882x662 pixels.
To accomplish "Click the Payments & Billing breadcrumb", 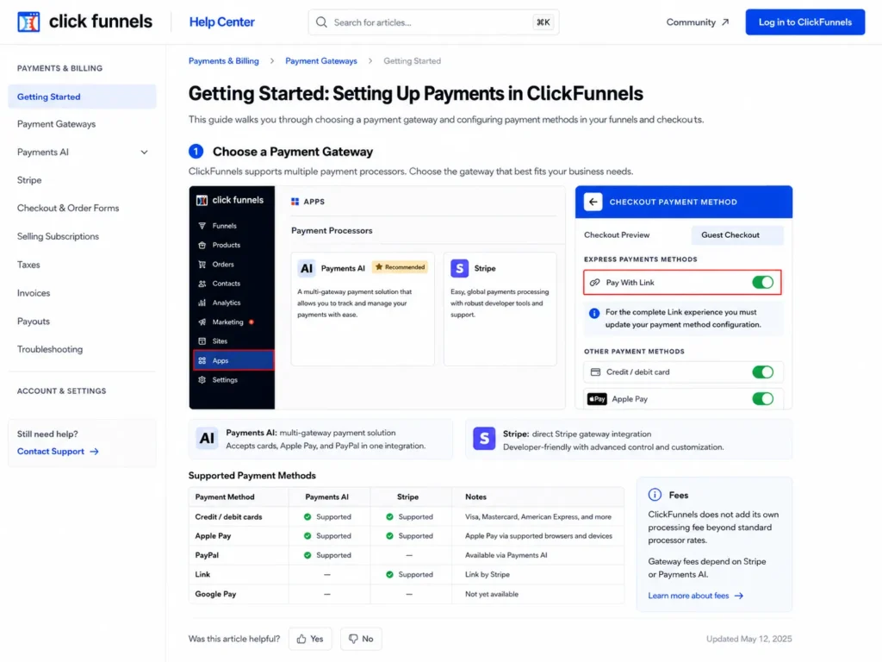I will pyautogui.click(x=223, y=61).
